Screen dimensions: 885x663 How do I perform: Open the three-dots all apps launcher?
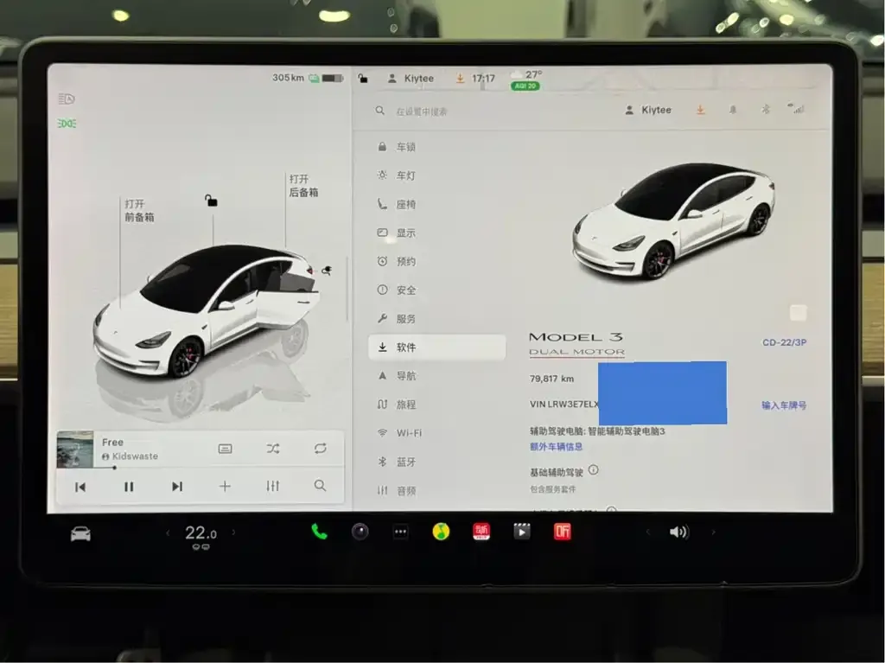[x=400, y=532]
